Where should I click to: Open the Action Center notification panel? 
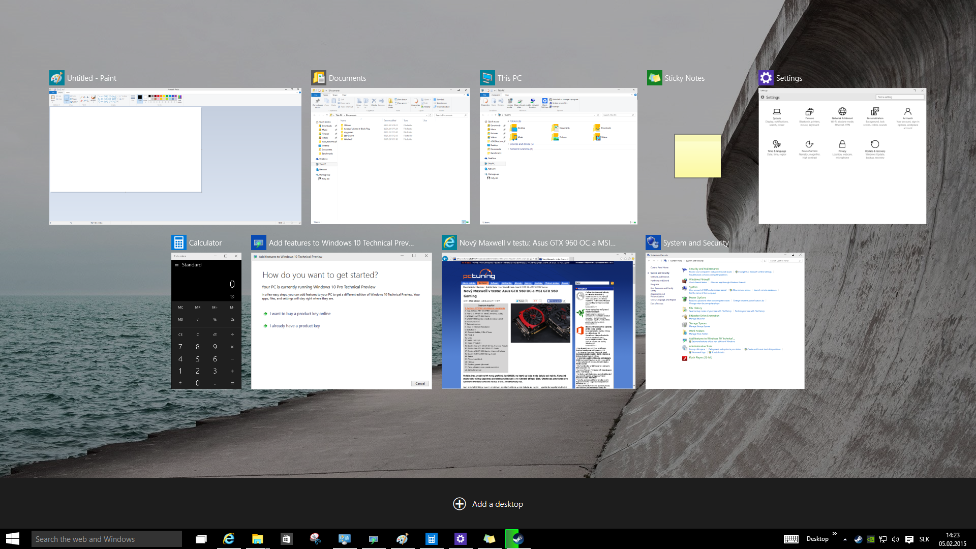point(910,538)
